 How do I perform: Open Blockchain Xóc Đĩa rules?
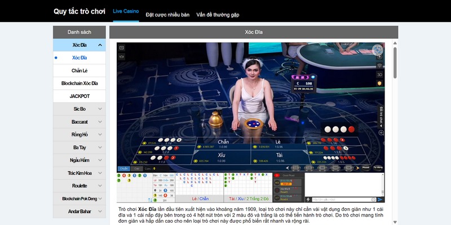pyautogui.click(x=79, y=83)
